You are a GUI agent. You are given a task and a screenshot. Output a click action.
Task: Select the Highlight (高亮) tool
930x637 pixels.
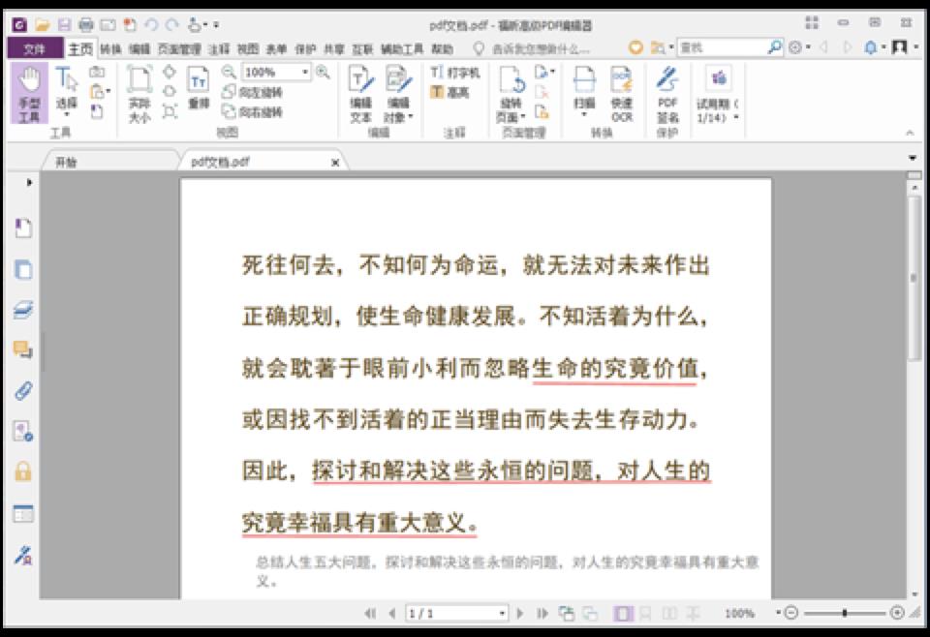(x=449, y=92)
